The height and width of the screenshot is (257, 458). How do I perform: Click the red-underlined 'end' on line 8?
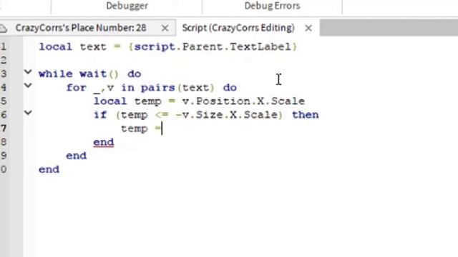[x=103, y=142]
